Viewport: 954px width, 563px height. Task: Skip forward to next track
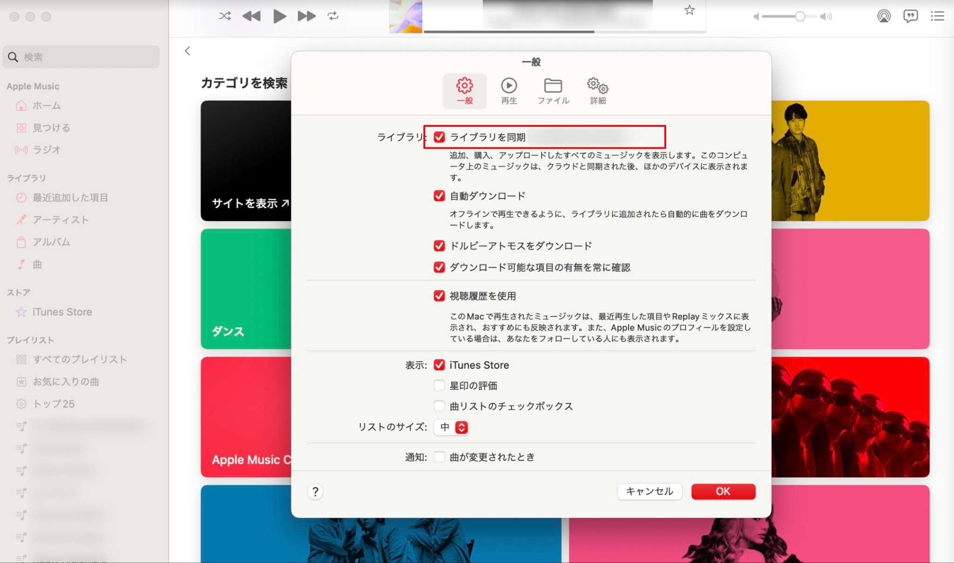(307, 16)
